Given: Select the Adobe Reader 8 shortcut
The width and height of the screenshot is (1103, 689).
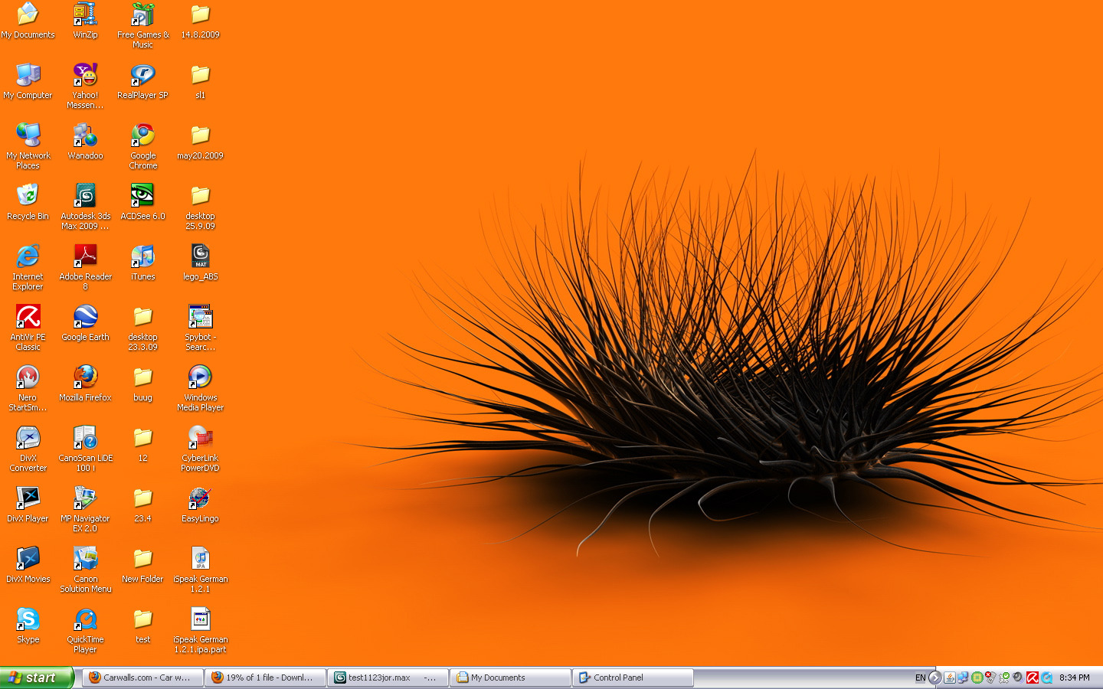Looking at the screenshot, I should [x=85, y=256].
